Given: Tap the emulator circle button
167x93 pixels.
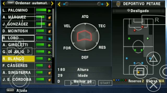Looking at the screenshot, I should [x=163, y=72].
